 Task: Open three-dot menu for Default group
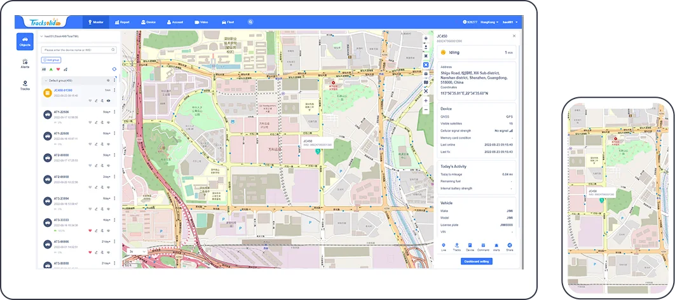114,81
